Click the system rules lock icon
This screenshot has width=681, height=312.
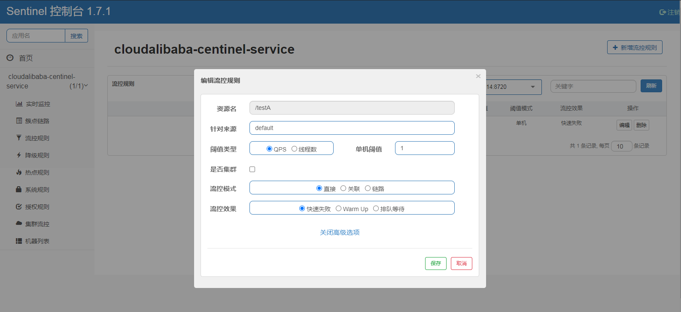tap(19, 189)
